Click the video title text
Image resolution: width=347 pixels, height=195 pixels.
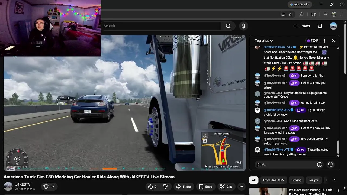(x=89, y=177)
